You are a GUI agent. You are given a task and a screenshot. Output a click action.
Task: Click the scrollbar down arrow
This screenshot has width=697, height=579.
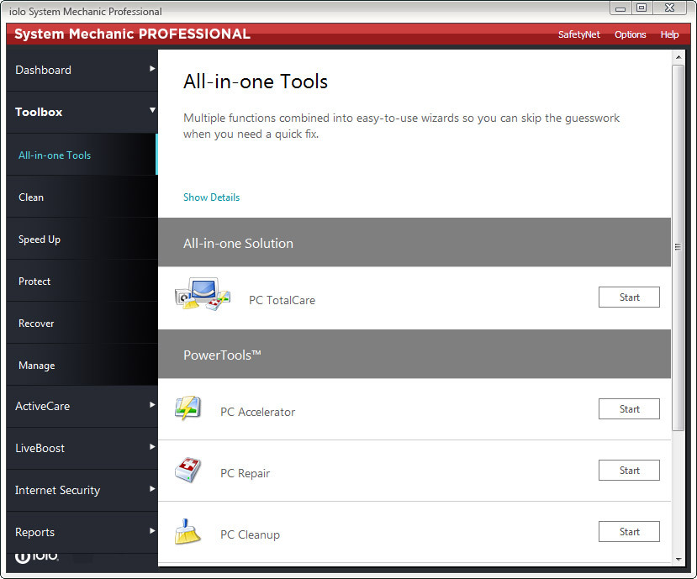679,558
